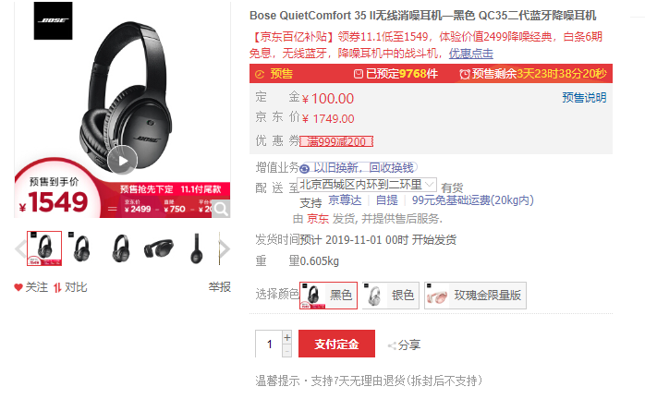Click the magnifier zoom icon on the product image
The height and width of the screenshot is (399, 645).
point(221,209)
